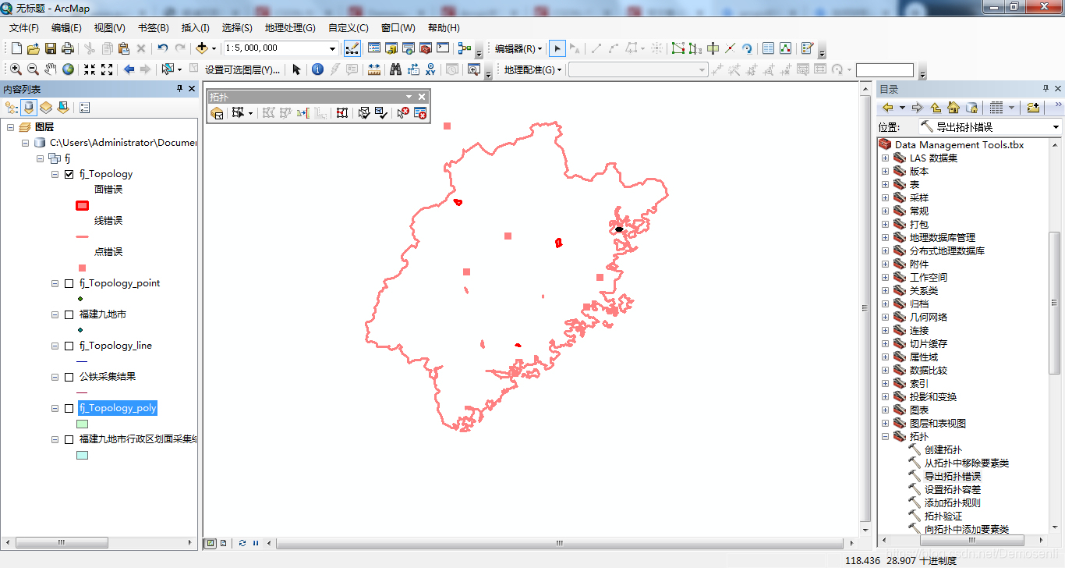The image size is (1065, 568).
Task: Open the ModelBuilder icon
Action: pyautogui.click(x=465, y=48)
